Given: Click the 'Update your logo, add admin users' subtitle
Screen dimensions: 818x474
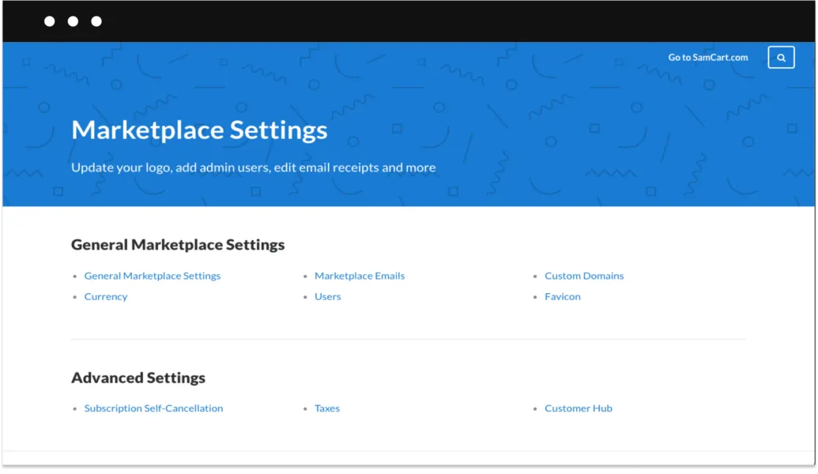Looking at the screenshot, I should (x=254, y=167).
